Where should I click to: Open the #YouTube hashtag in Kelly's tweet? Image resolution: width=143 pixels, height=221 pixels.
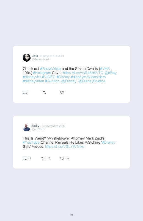(31, 143)
